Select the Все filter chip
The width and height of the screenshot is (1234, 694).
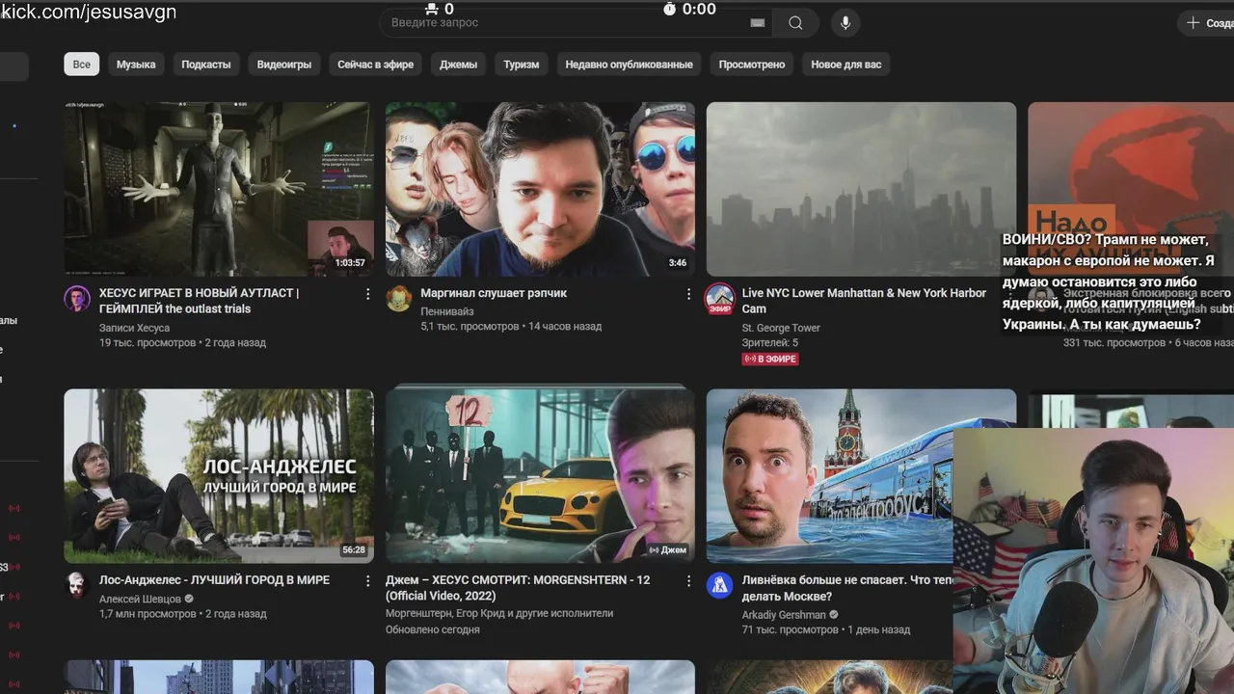coord(82,65)
